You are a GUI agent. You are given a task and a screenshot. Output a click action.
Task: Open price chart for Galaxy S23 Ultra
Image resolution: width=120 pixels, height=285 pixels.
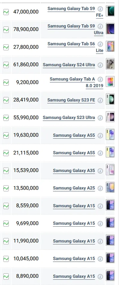pos(6,118)
